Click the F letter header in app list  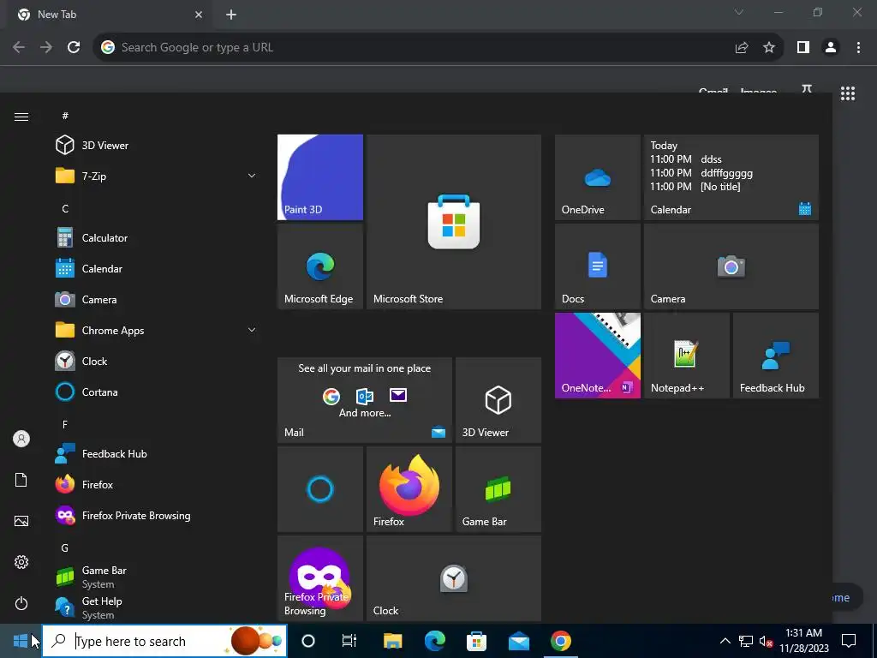pos(65,425)
